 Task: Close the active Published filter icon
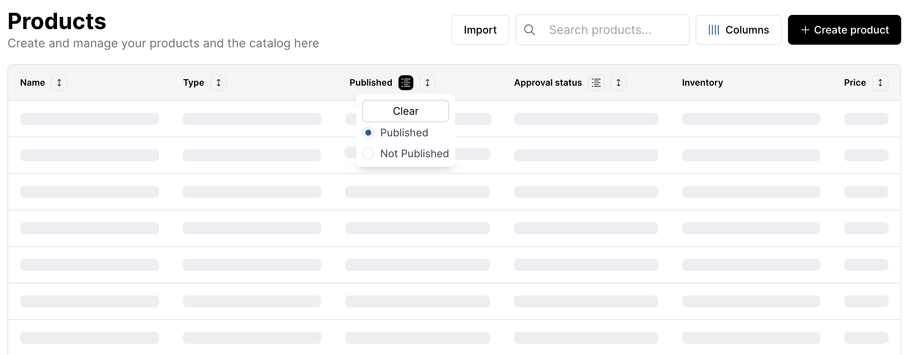pos(406,83)
